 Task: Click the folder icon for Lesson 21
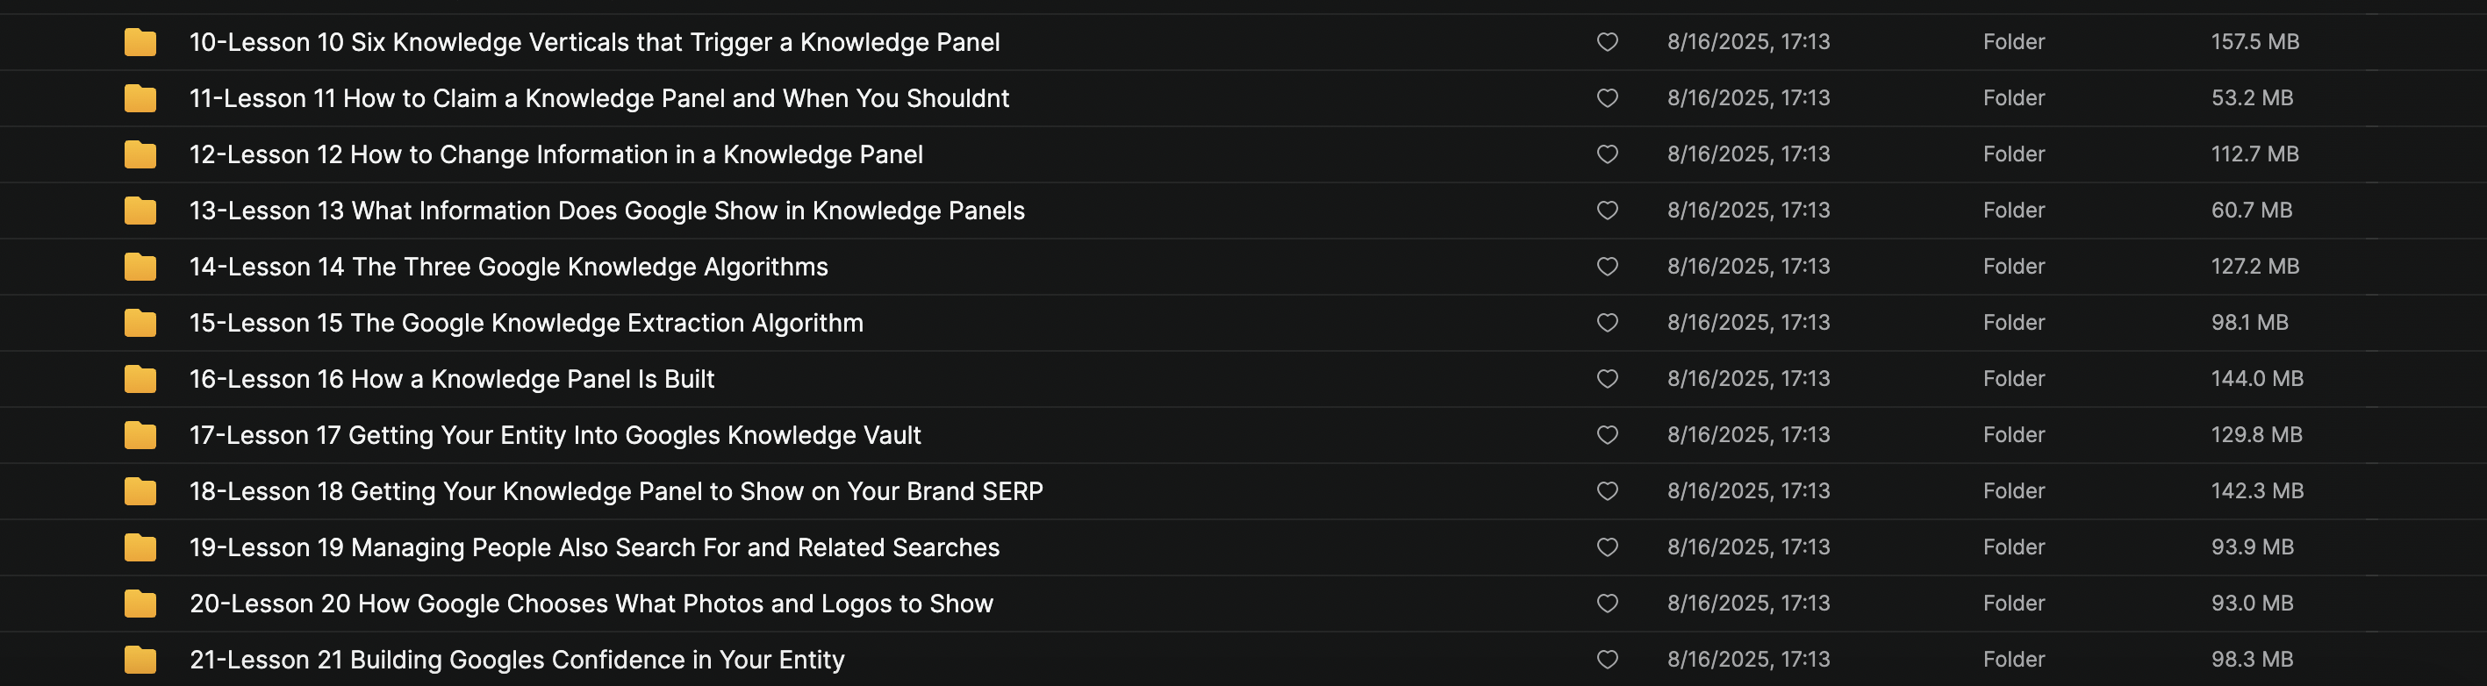pos(140,659)
